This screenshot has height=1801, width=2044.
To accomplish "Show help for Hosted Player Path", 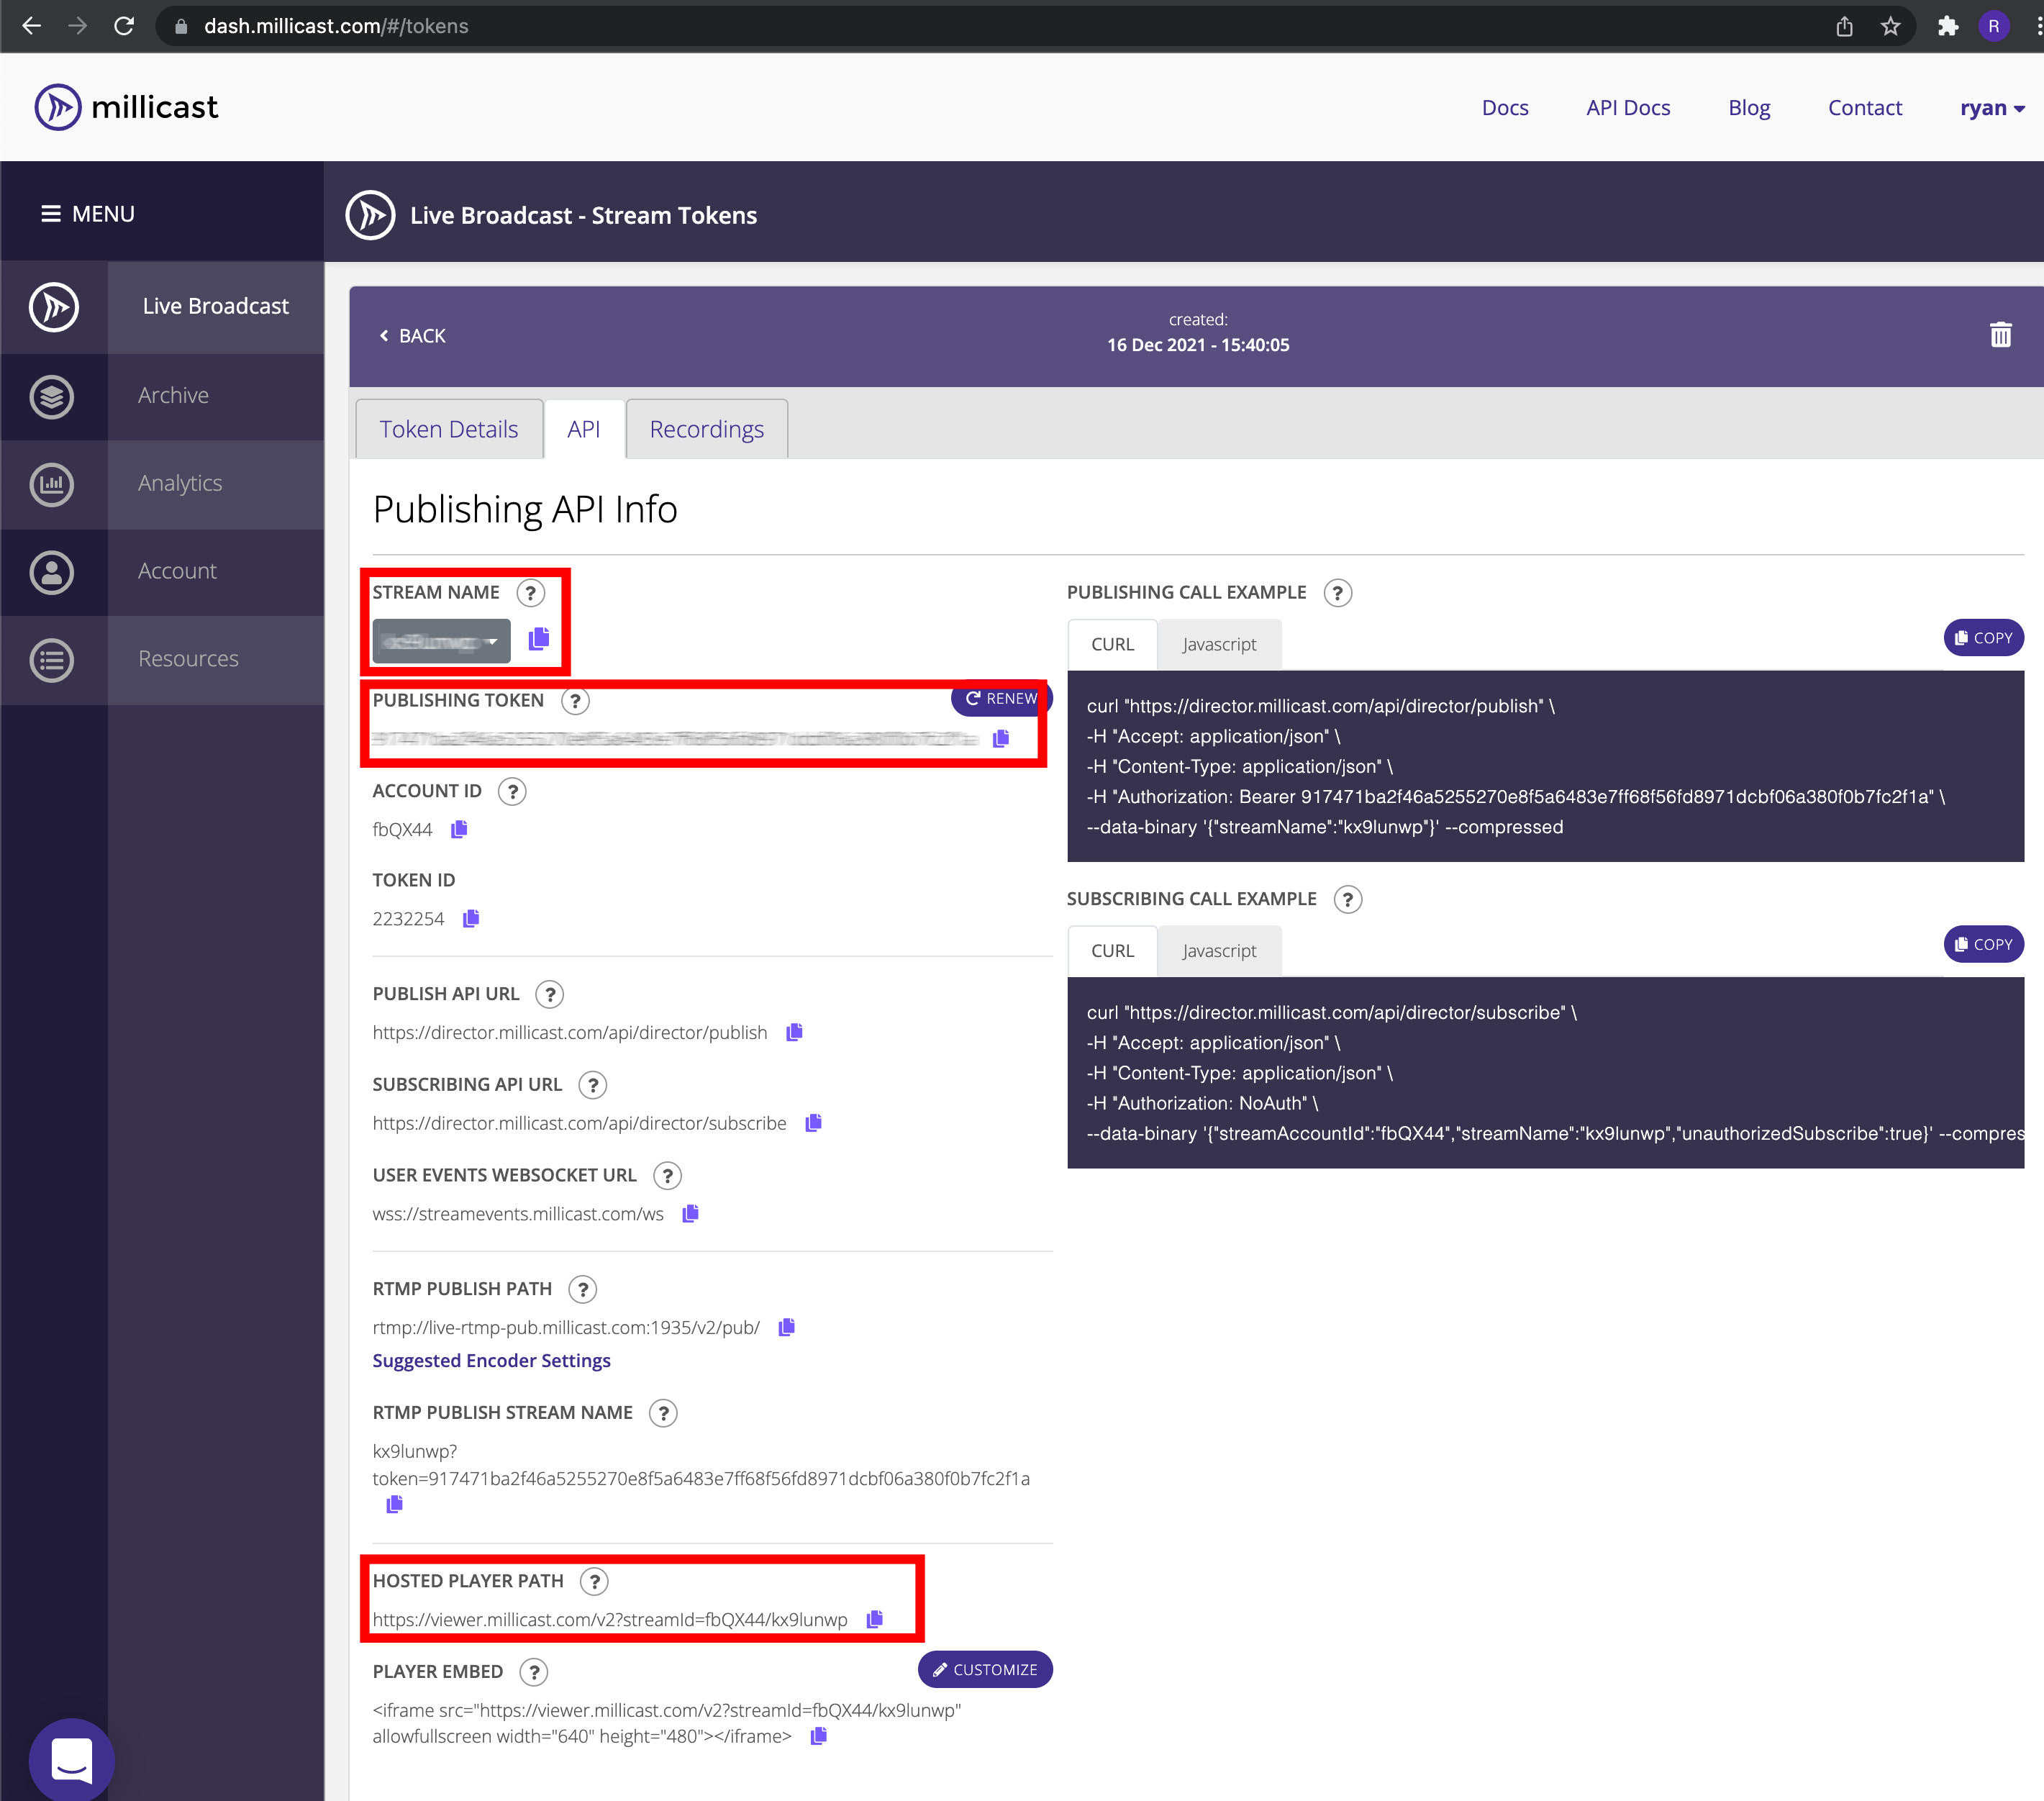I will [595, 1582].
